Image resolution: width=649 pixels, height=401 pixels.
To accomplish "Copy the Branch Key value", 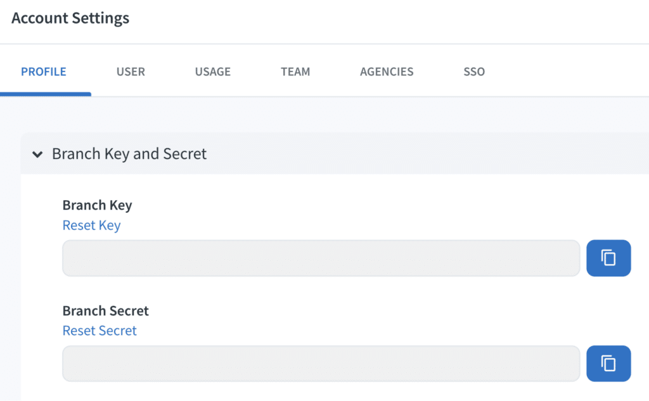I will [608, 258].
